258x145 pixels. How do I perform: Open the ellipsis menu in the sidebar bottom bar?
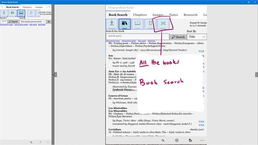click(x=48, y=142)
